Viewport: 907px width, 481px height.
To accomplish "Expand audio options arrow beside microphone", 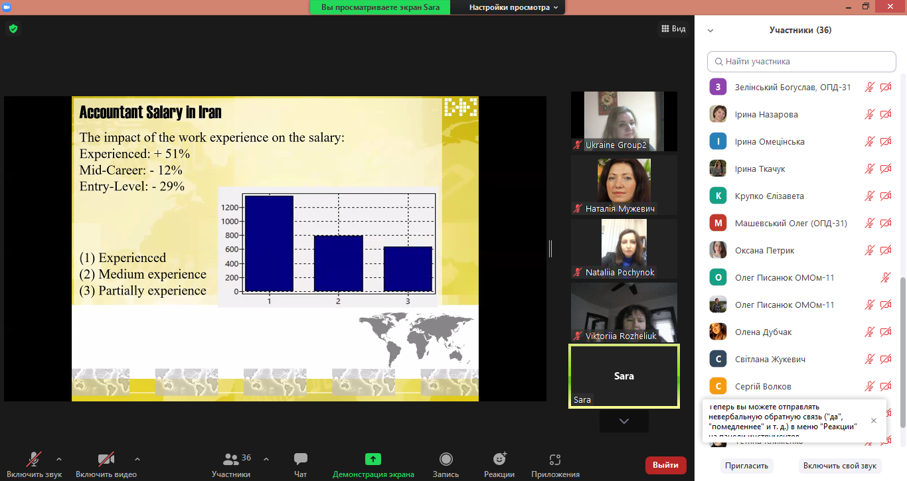I will pyautogui.click(x=59, y=458).
